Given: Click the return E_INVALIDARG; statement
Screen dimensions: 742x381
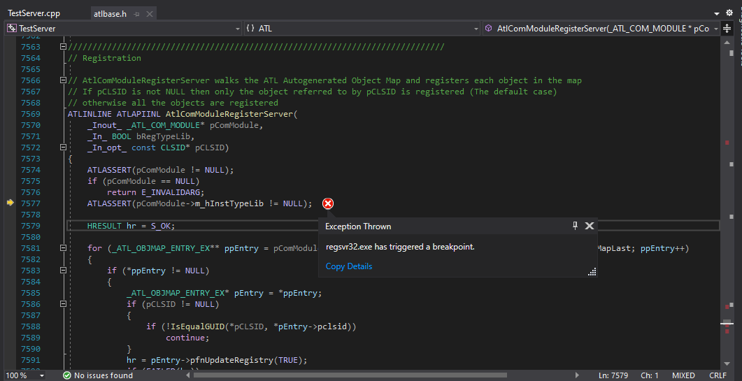Looking at the screenshot, I should pos(155,192).
